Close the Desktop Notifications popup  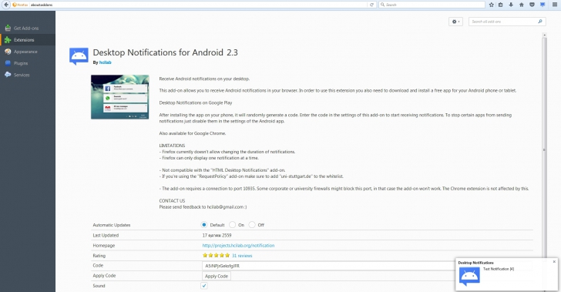point(554,262)
